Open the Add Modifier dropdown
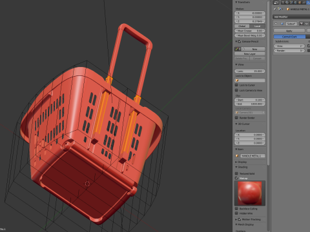 pyautogui.click(x=291, y=17)
